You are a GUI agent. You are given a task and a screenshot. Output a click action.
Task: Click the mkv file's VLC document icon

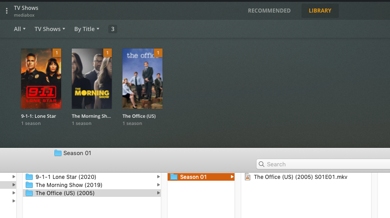pyautogui.click(x=248, y=177)
